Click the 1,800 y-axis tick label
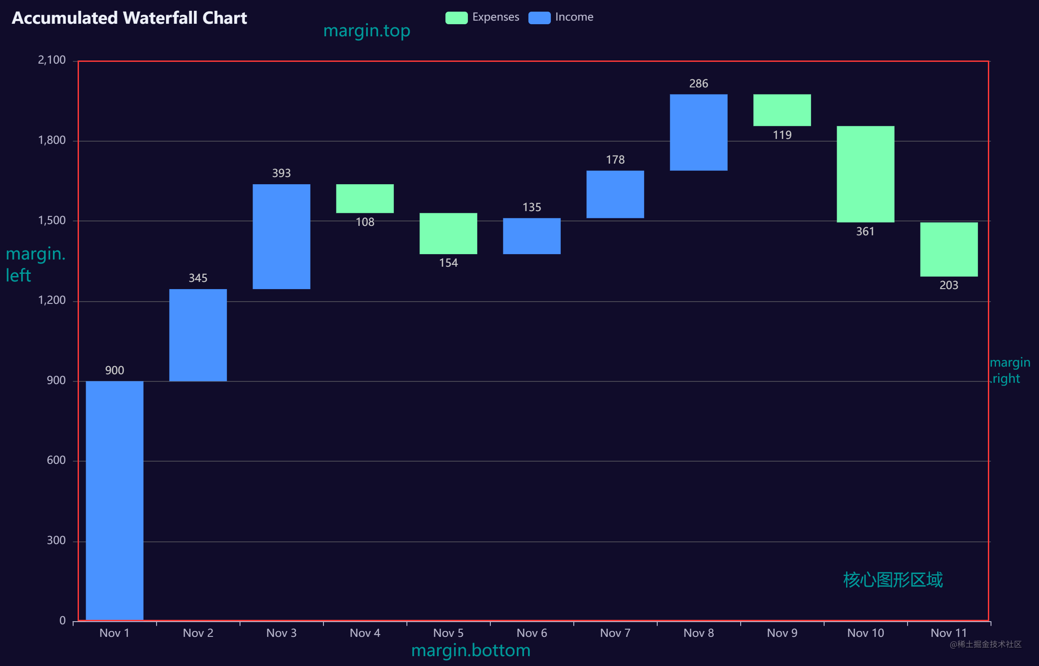The height and width of the screenshot is (666, 1039). tap(52, 140)
